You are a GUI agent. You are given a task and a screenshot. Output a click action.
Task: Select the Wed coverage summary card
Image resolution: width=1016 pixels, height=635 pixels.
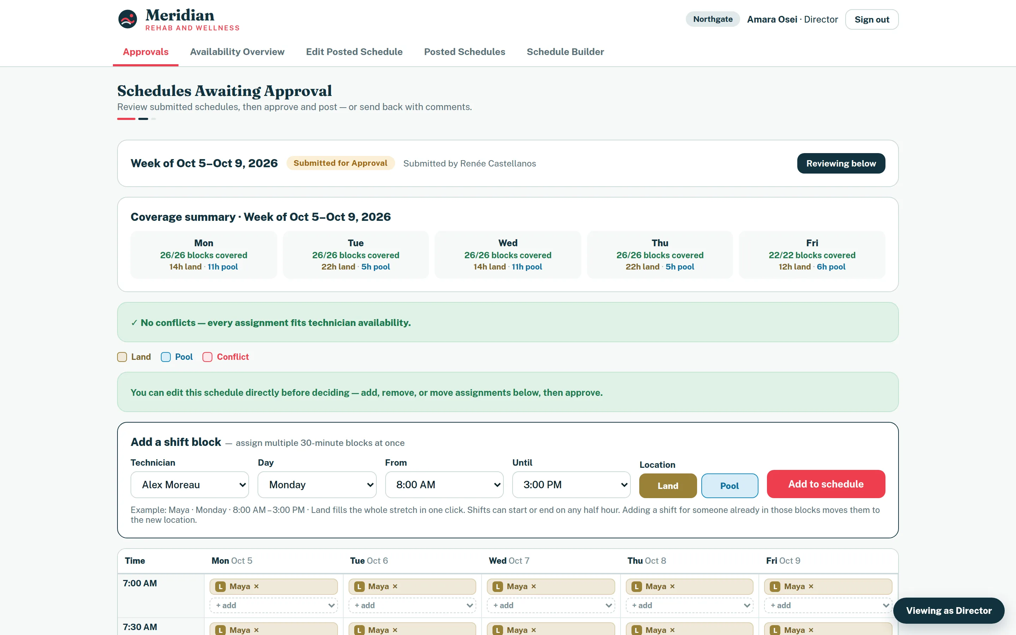click(x=508, y=254)
